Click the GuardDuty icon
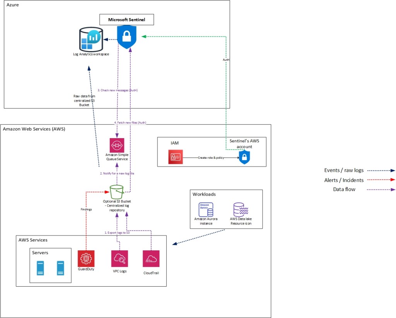This screenshot has width=396, height=318. (86, 258)
